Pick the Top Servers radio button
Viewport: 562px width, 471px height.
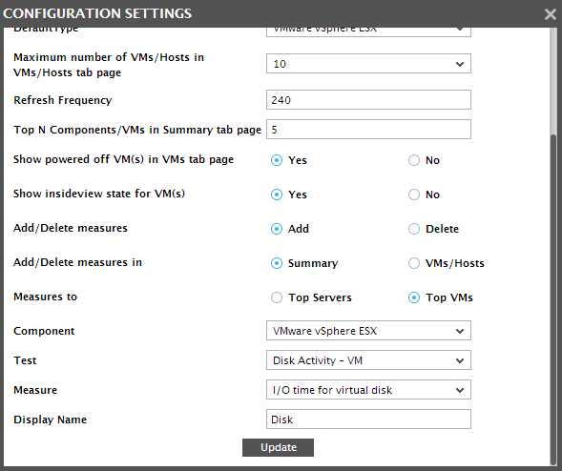click(x=277, y=297)
